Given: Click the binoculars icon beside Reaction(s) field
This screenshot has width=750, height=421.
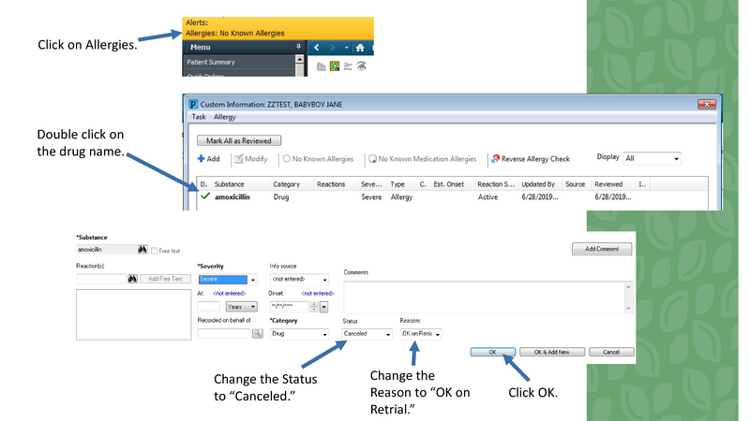Looking at the screenshot, I should (x=132, y=279).
